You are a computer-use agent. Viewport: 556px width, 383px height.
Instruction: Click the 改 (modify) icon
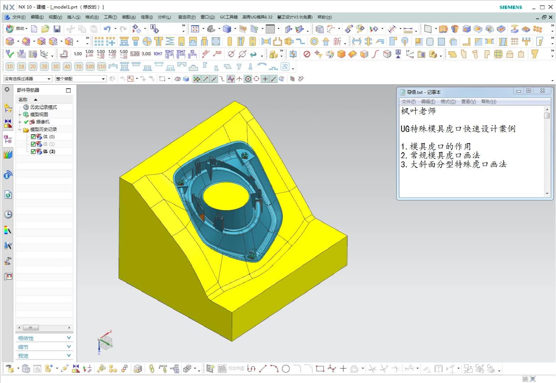(x=285, y=66)
